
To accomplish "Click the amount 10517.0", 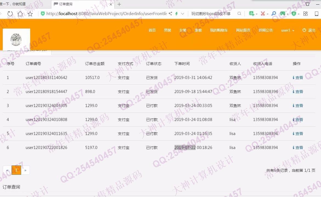I will point(92,78).
